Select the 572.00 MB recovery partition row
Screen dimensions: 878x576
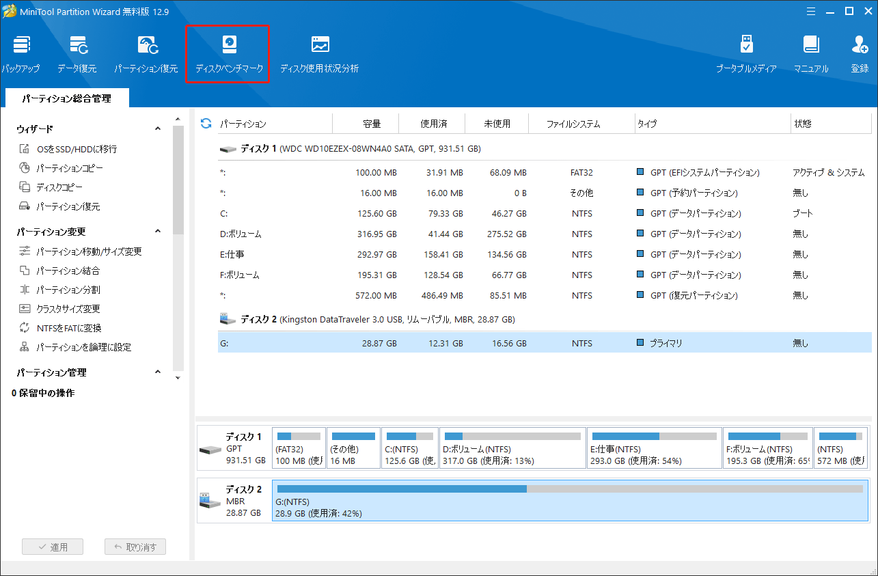click(x=545, y=295)
